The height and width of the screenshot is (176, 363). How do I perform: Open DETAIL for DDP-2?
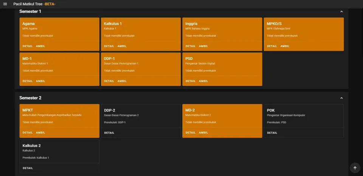tap(109, 133)
